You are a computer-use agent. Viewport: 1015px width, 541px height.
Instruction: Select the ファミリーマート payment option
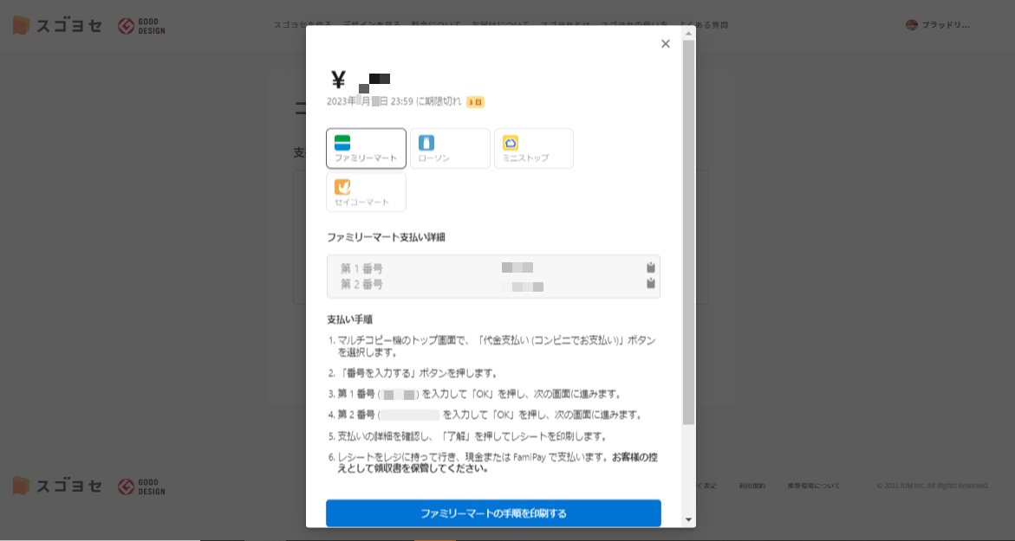pos(366,148)
